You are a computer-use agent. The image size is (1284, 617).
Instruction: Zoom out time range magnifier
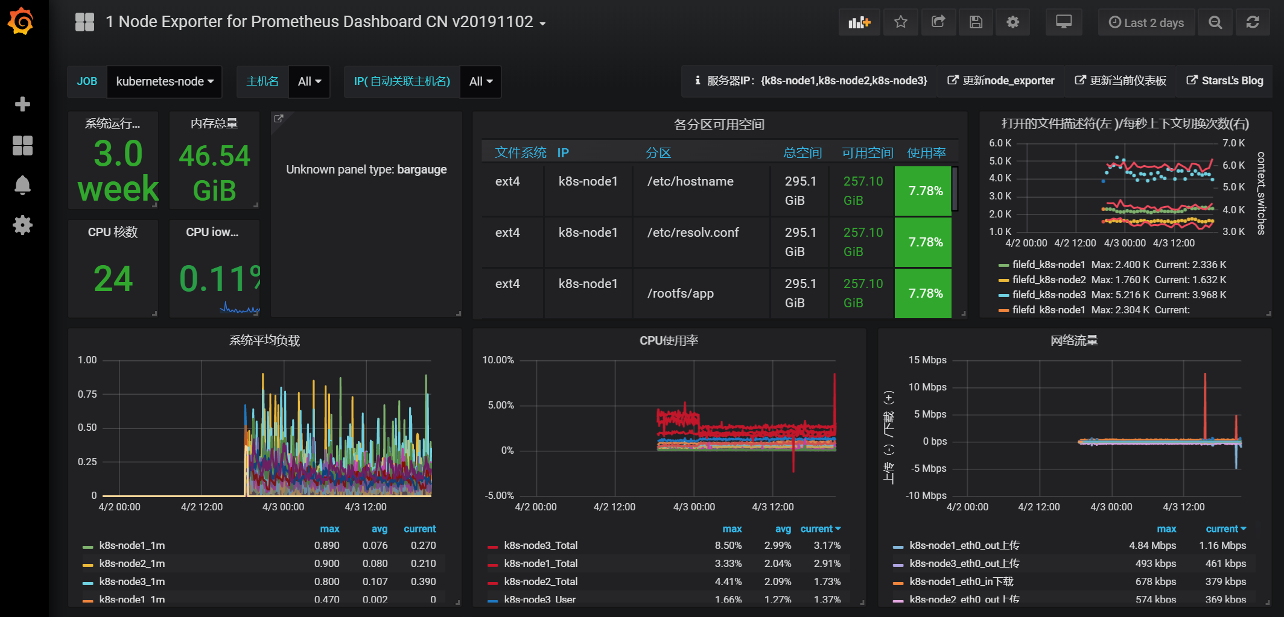[x=1215, y=22]
